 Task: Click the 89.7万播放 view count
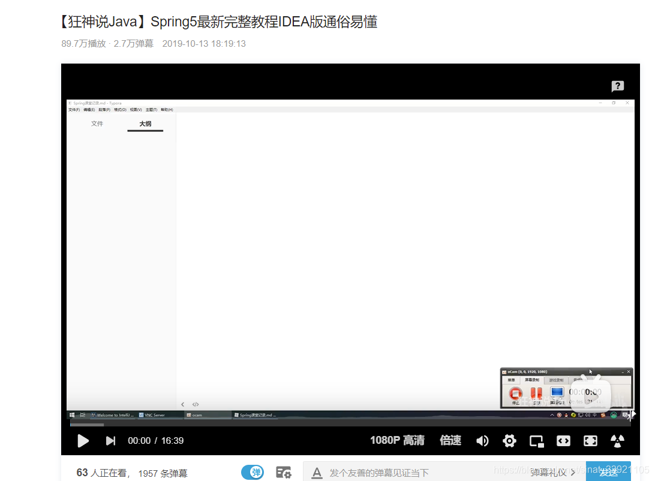[x=83, y=44]
